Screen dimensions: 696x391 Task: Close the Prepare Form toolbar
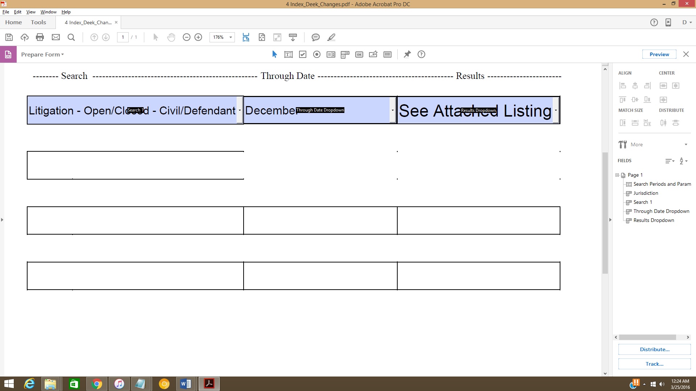pos(686,54)
